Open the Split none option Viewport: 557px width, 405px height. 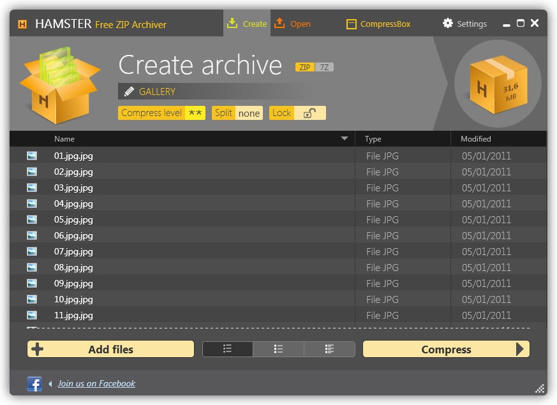(x=237, y=113)
